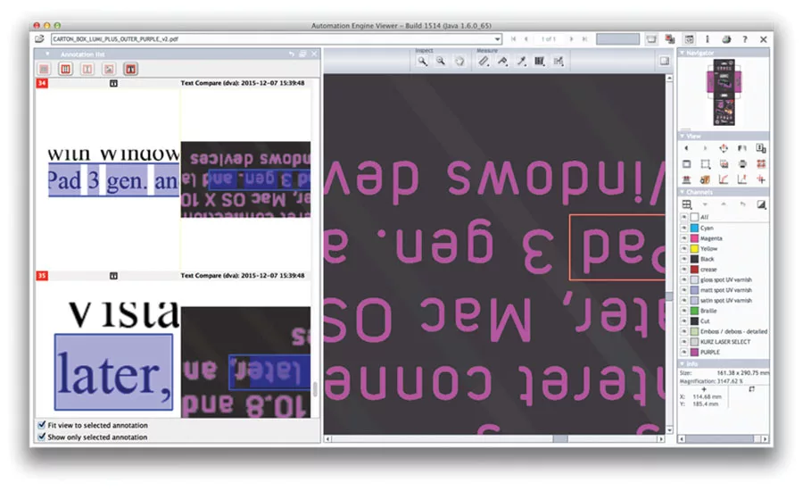This screenshot has width=803, height=491.
Task: Click the text compare annotation filter icon
Action: (130, 69)
